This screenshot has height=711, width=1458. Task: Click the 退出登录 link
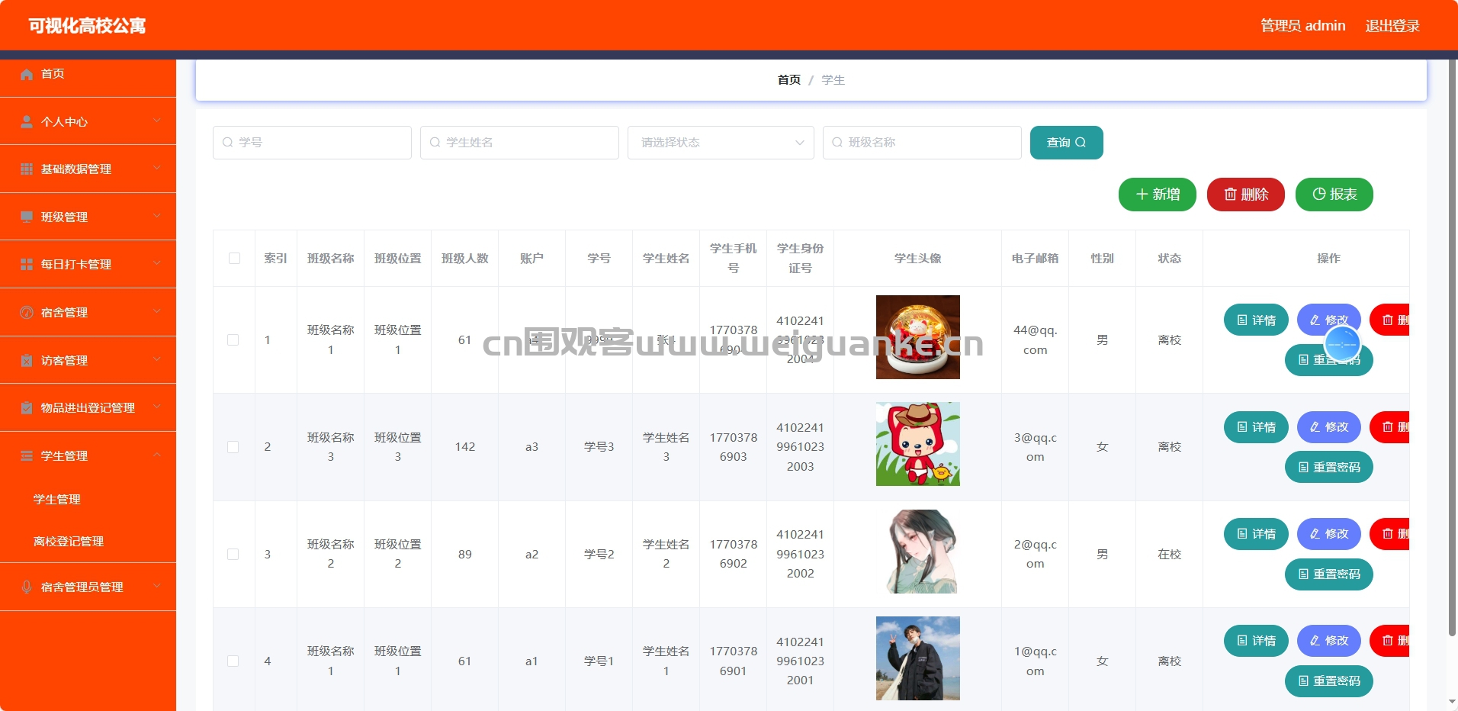pos(1392,26)
